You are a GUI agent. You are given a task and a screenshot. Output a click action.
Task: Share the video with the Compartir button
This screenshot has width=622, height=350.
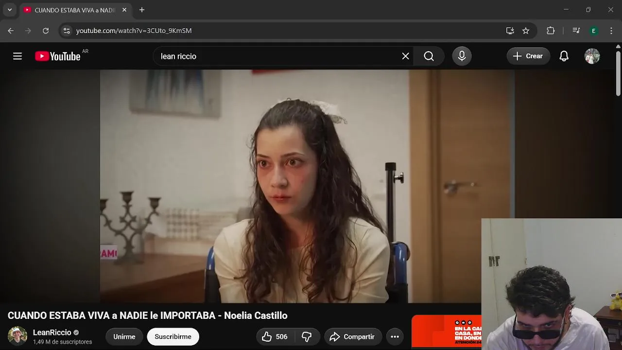(x=352, y=336)
